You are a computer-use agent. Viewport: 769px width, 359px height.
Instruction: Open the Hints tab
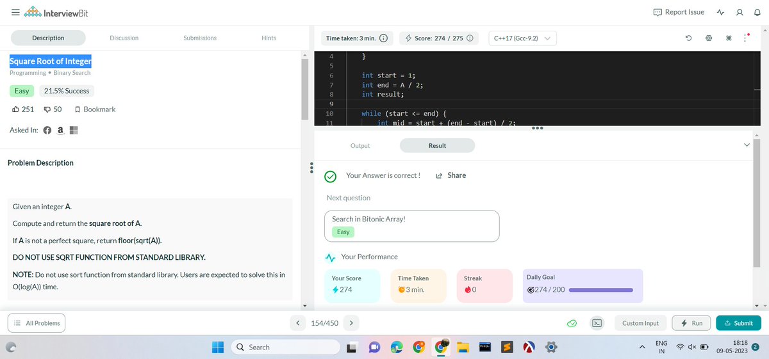269,38
